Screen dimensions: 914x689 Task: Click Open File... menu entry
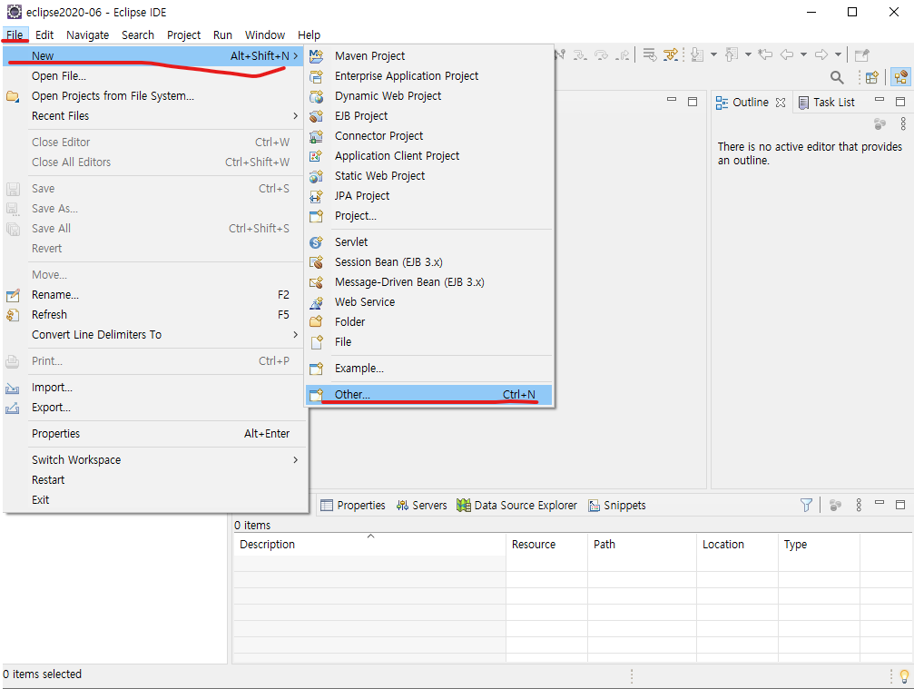154,75
